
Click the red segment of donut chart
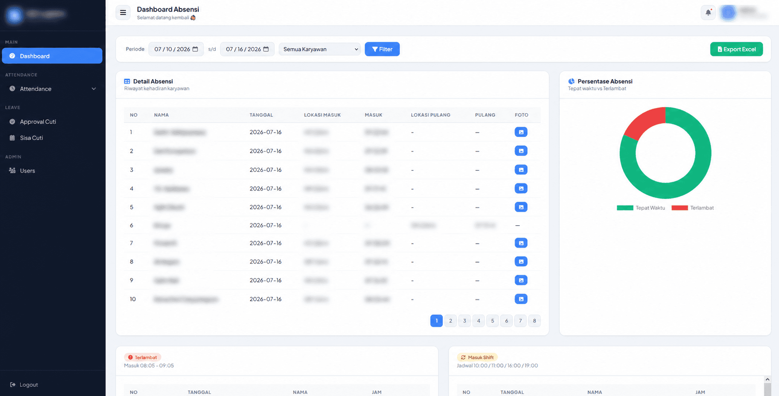(x=644, y=122)
